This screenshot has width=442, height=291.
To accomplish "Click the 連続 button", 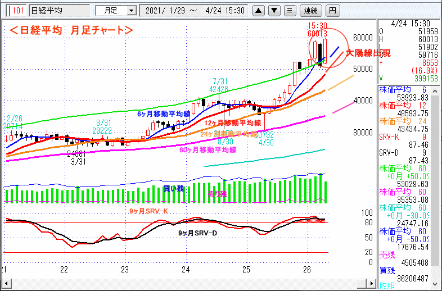I will point(310,11).
